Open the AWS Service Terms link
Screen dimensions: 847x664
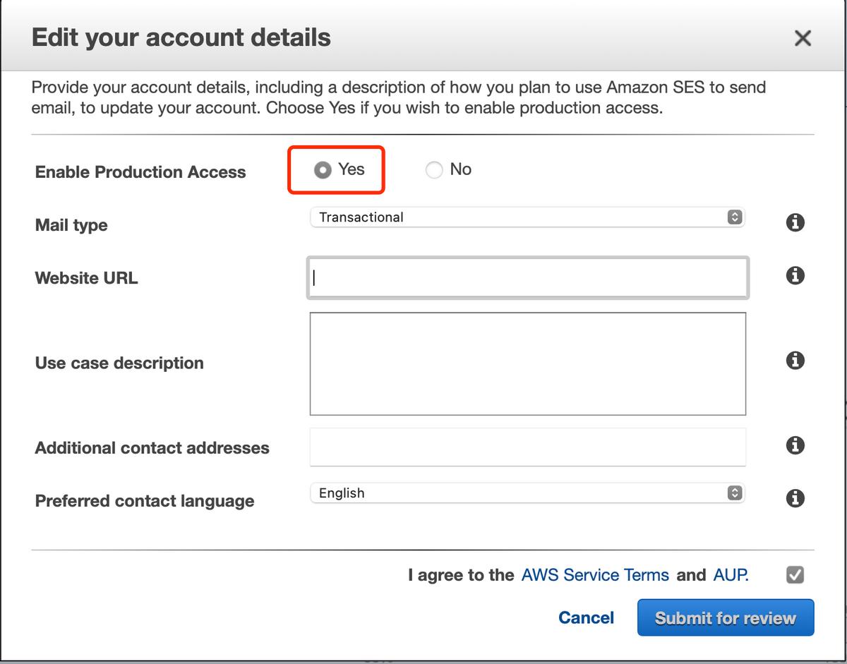click(595, 575)
